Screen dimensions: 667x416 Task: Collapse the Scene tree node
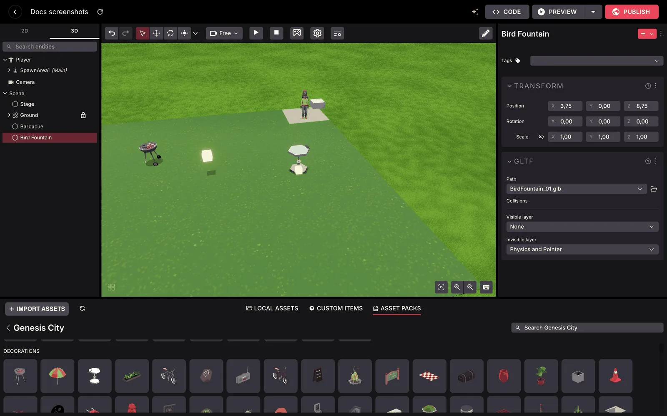(x=5, y=94)
